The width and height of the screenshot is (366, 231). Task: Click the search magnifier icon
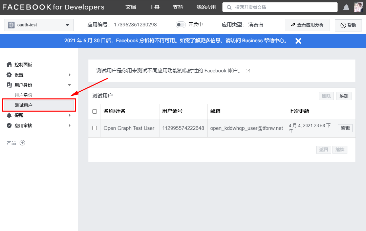click(x=229, y=7)
